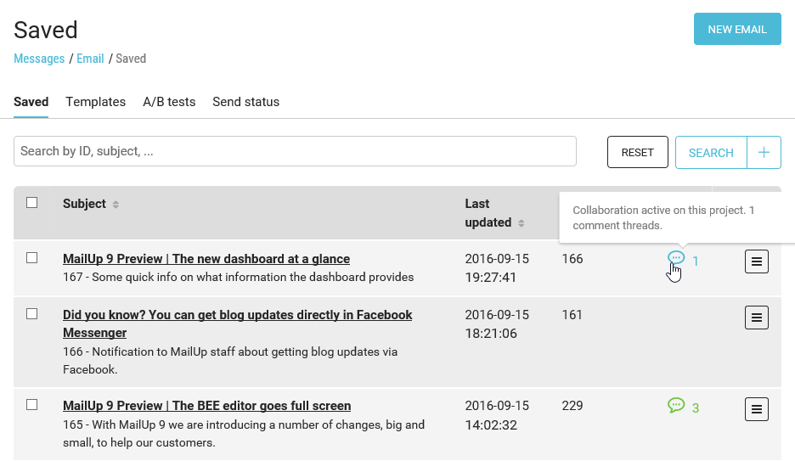
Task: Select the Facebook Messenger email checkbox
Action: tap(32, 314)
